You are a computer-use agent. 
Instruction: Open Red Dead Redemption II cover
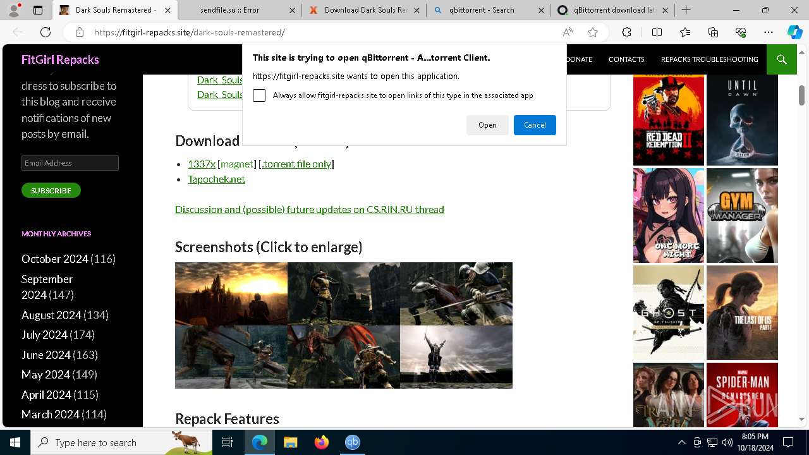click(669, 119)
